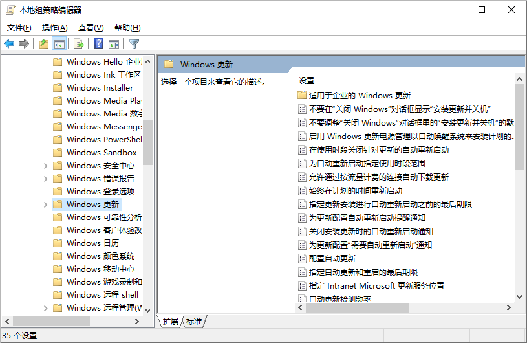This screenshot has height=343, width=527.
Task: Click tree pane horizontal scrollbar right arrow
Action: (137, 322)
